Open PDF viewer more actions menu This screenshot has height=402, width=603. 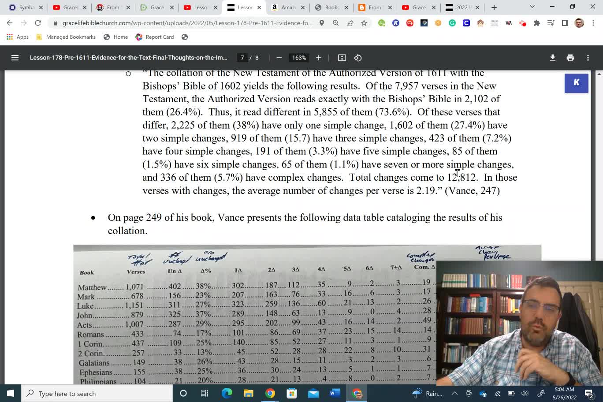point(588,58)
